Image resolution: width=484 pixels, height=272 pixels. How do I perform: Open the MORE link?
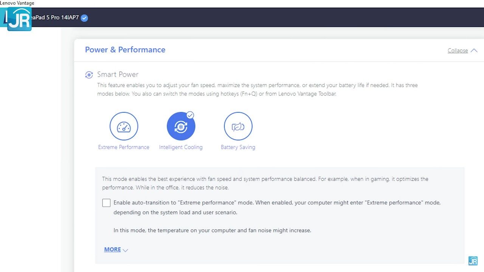tap(112, 249)
